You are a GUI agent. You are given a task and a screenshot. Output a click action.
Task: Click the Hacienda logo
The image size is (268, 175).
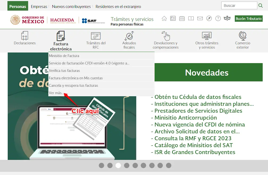click(63, 20)
